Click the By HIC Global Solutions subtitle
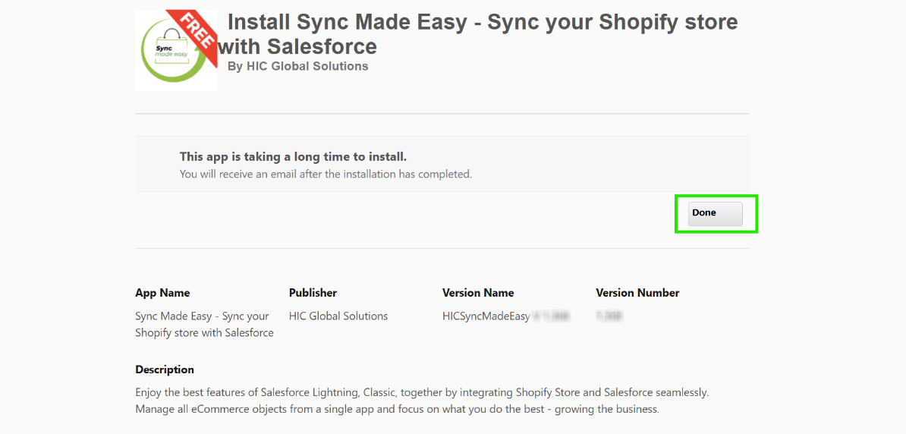Image resolution: width=906 pixels, height=434 pixels. 297,66
